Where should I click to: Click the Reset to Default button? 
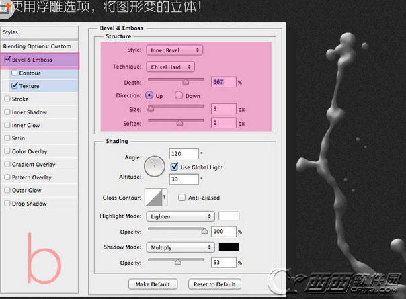(214, 284)
